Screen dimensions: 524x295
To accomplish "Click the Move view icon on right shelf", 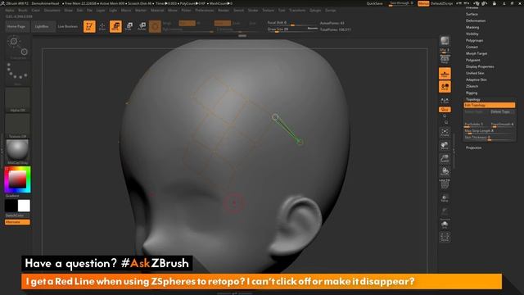I will coord(445,146).
